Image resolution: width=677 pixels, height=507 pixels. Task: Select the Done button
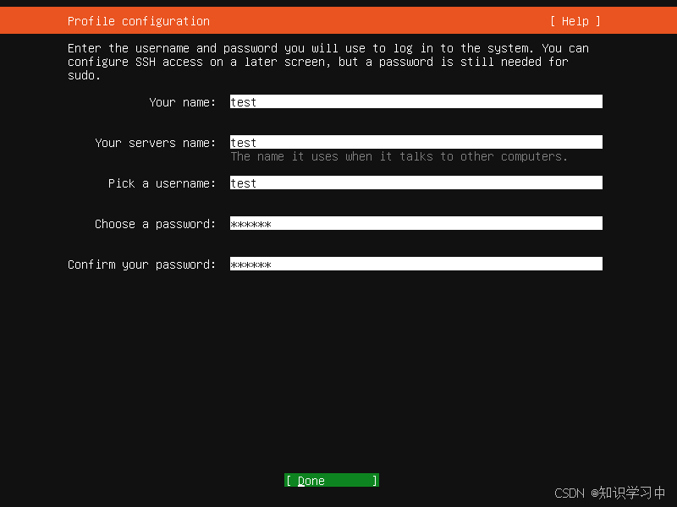[332, 480]
